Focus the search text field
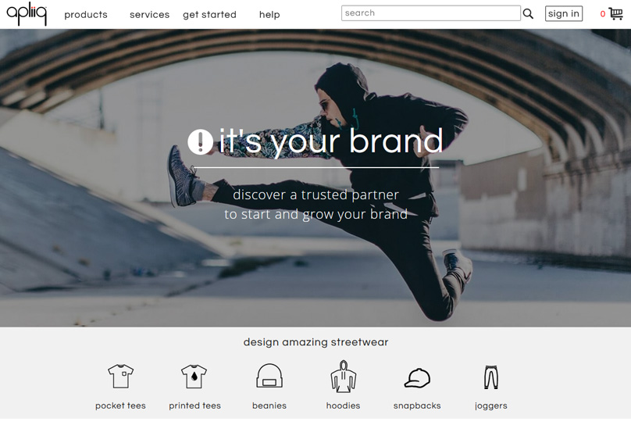 pos(430,13)
